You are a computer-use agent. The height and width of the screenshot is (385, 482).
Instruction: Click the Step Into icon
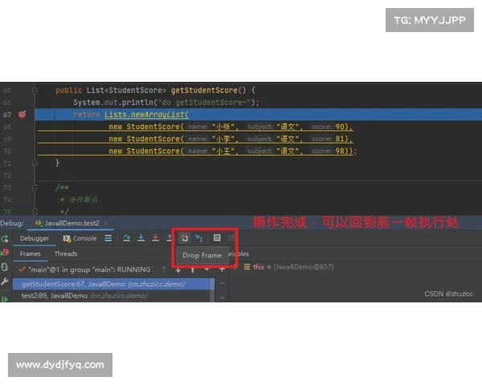[141, 238]
